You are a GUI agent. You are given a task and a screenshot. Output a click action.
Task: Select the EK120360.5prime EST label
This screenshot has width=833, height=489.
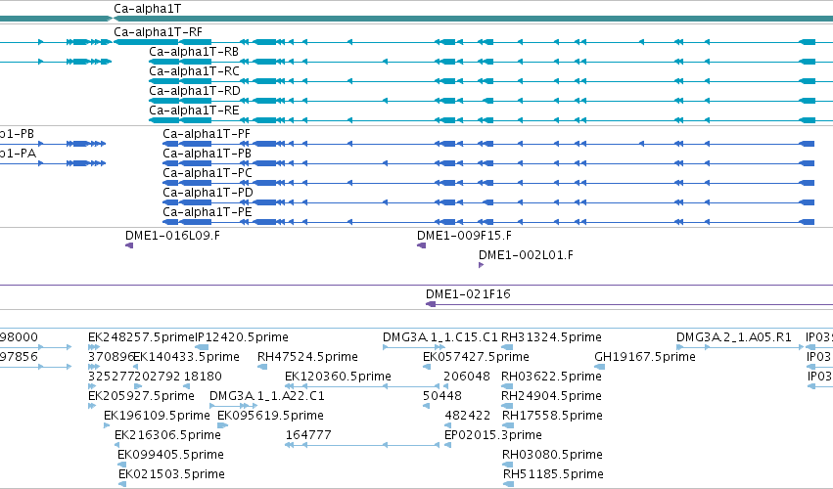(x=338, y=377)
